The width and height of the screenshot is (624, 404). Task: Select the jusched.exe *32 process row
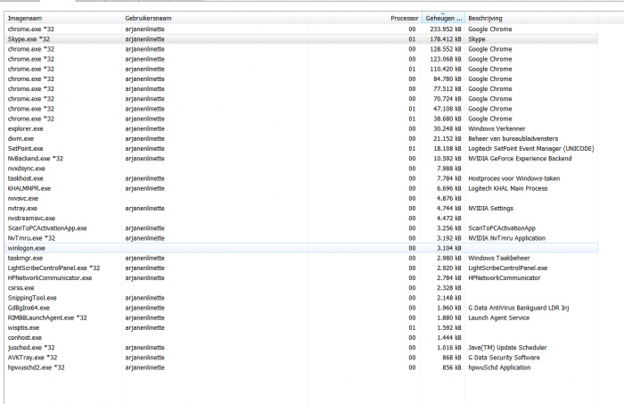point(301,348)
